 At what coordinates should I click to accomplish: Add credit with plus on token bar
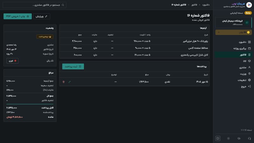coord(219,32)
